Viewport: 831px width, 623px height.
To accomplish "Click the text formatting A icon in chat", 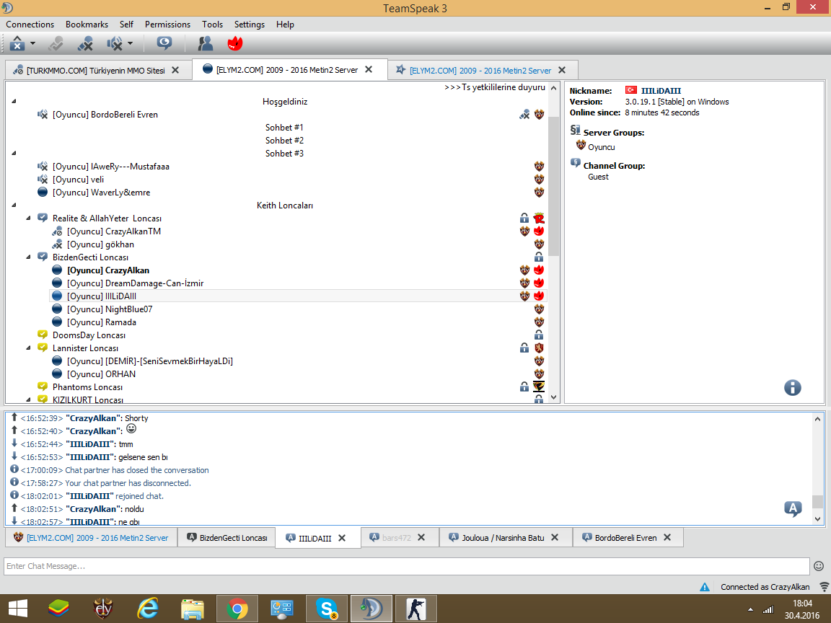I will [x=793, y=508].
